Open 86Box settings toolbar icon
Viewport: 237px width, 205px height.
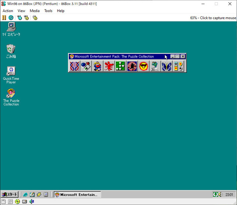tap(35, 18)
